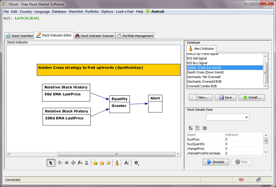Select the Alert Indicator database tab
Screen dimensions: 276x187
(201, 49)
